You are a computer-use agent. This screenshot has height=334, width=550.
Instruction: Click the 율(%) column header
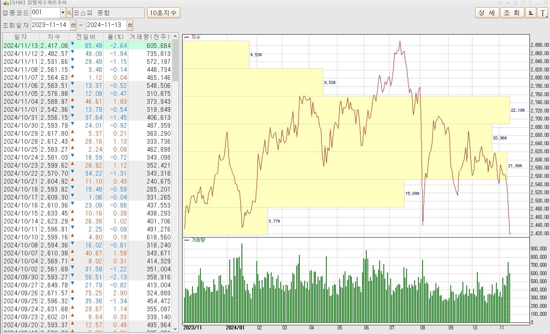coord(116,37)
